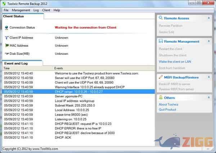Screen dimensions: 216x153
Task: Click the Unknown value beside MAC Address
Action: (x=62, y=45)
